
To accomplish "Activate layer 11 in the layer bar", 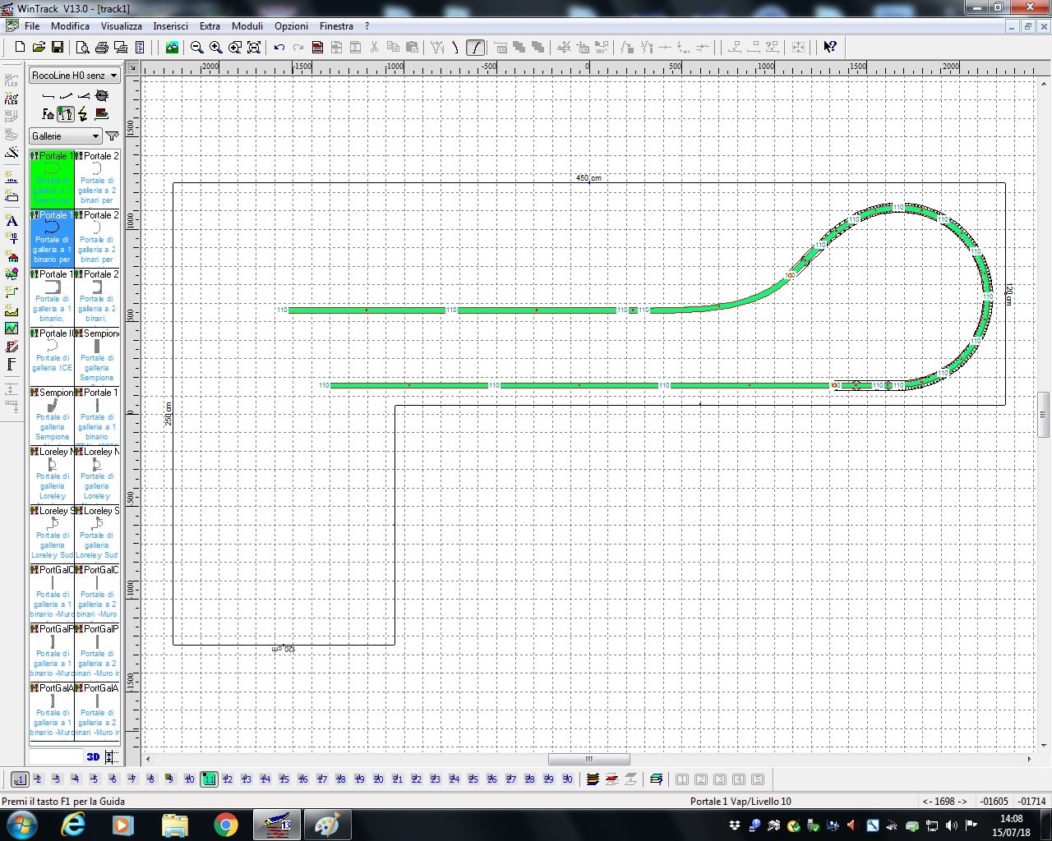I will (209, 779).
